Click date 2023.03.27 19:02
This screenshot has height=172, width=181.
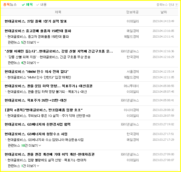pyautogui.click(x=163, y=124)
